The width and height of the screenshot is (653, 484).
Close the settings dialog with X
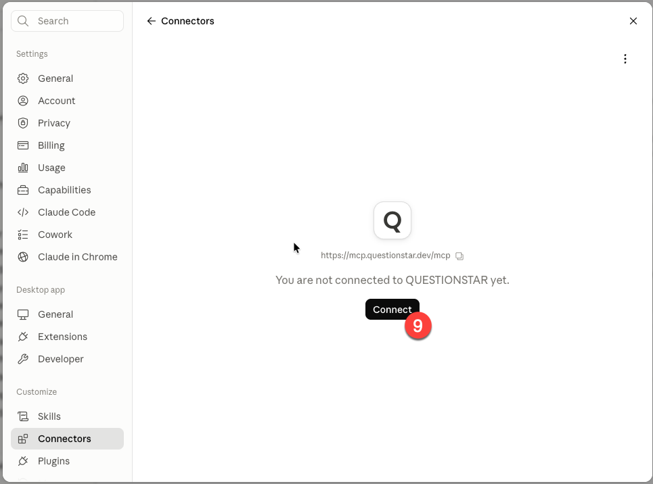tap(633, 21)
